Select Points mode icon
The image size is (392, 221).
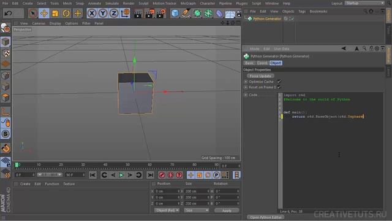pyautogui.click(x=6, y=75)
